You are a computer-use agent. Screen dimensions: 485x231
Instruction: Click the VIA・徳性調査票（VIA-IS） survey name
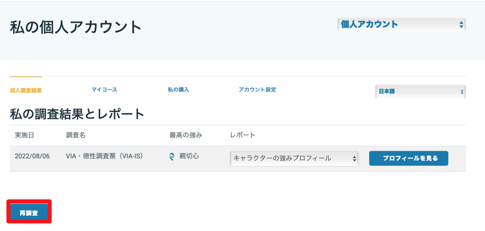pyautogui.click(x=104, y=156)
